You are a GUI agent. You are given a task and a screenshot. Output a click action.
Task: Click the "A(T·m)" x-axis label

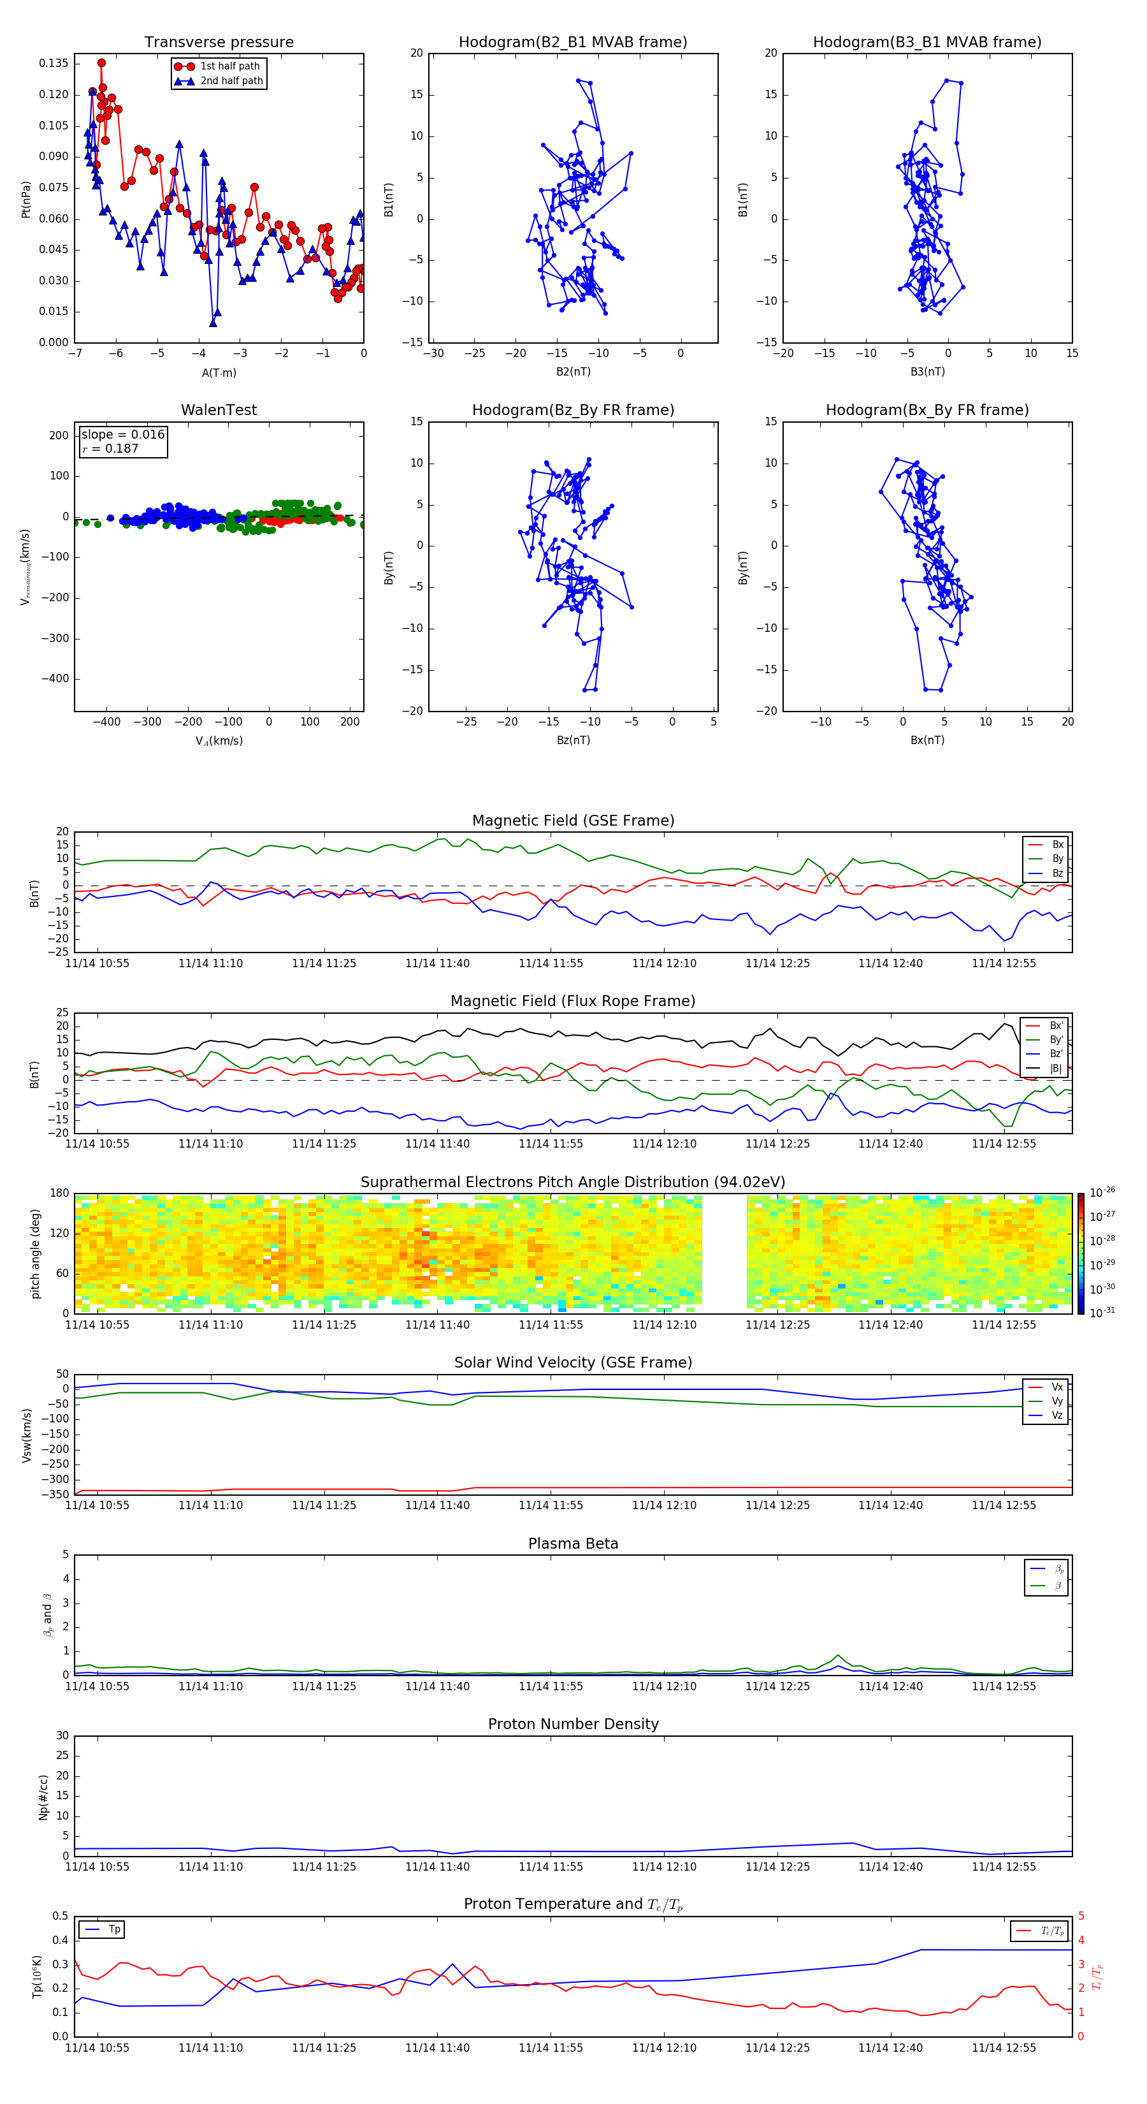coord(219,373)
